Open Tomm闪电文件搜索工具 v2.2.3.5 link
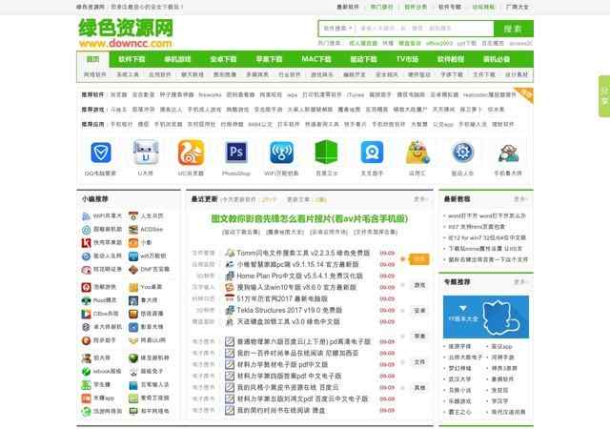Viewport: 610px width, 429px height. tap(303, 253)
